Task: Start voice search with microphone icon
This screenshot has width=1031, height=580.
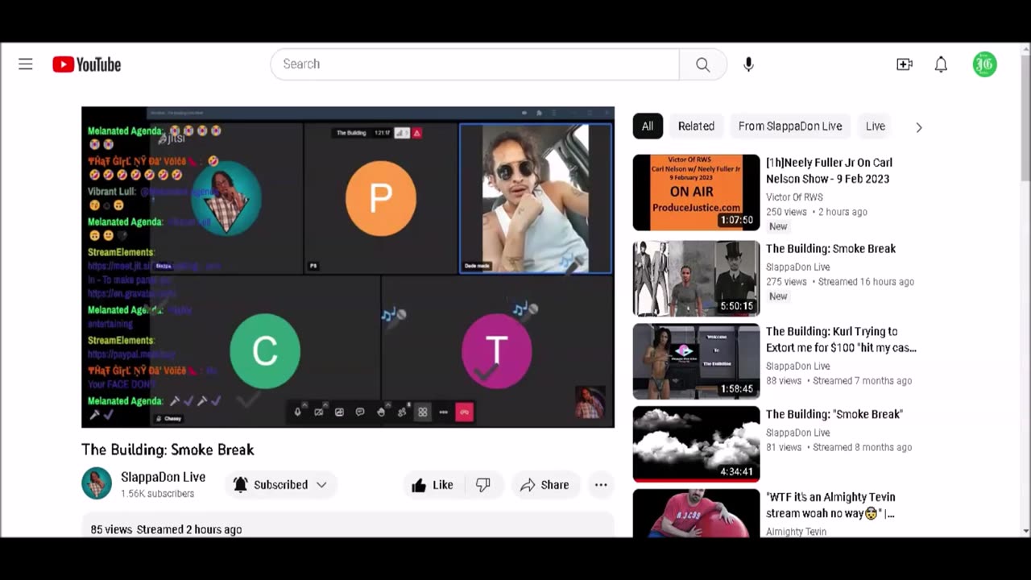Action: pyautogui.click(x=748, y=64)
